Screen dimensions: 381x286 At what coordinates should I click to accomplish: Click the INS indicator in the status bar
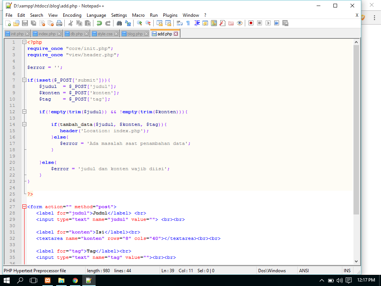click(x=347, y=271)
